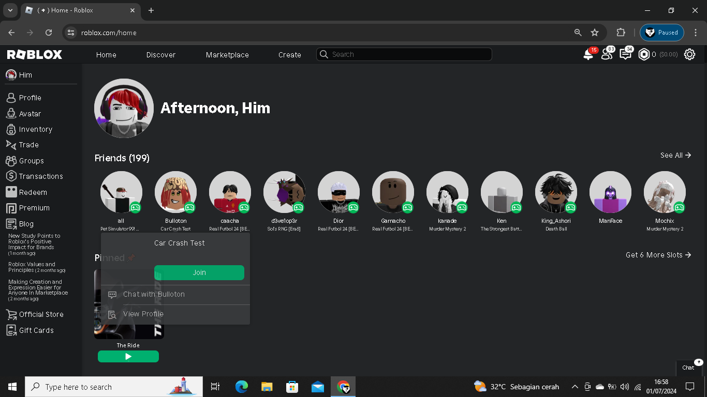
Task: Open the Windows taskbar search box
Action: click(x=114, y=387)
